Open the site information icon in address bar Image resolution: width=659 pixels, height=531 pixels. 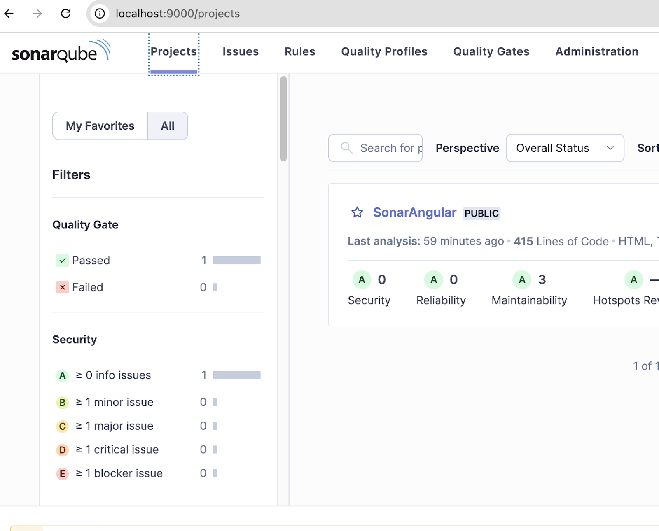tap(100, 14)
